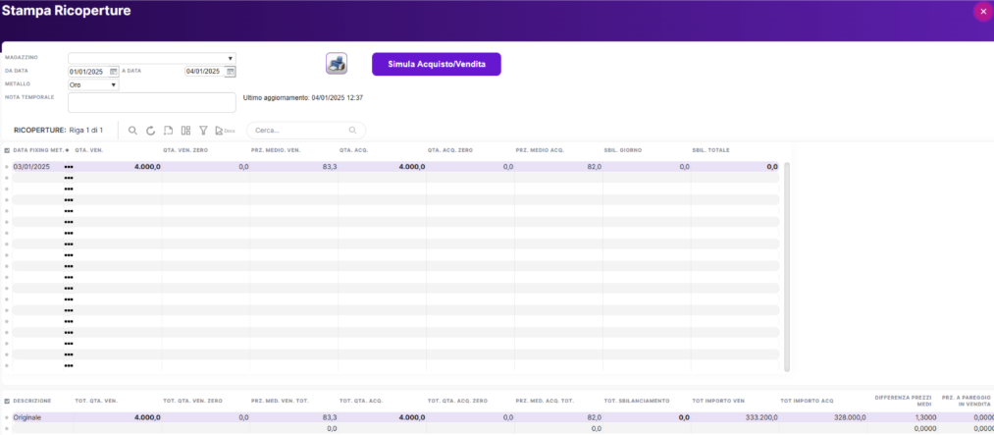This screenshot has width=994, height=435.
Task: Toggle select-all checkbox beside Data Fixing Met.
Action: [8, 150]
